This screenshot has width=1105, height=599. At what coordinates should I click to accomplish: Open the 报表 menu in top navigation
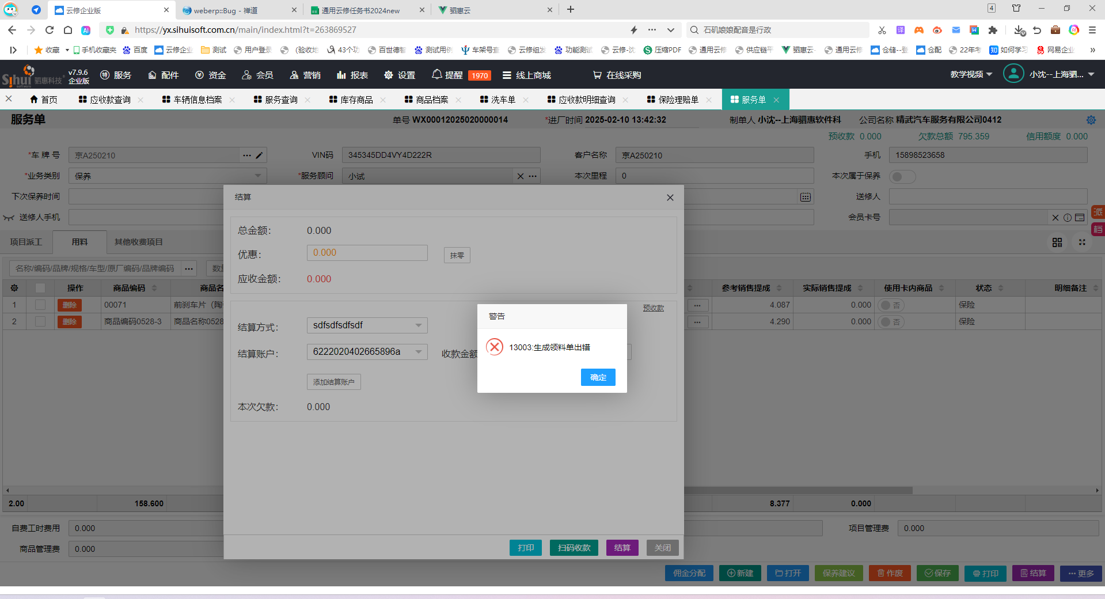(352, 75)
